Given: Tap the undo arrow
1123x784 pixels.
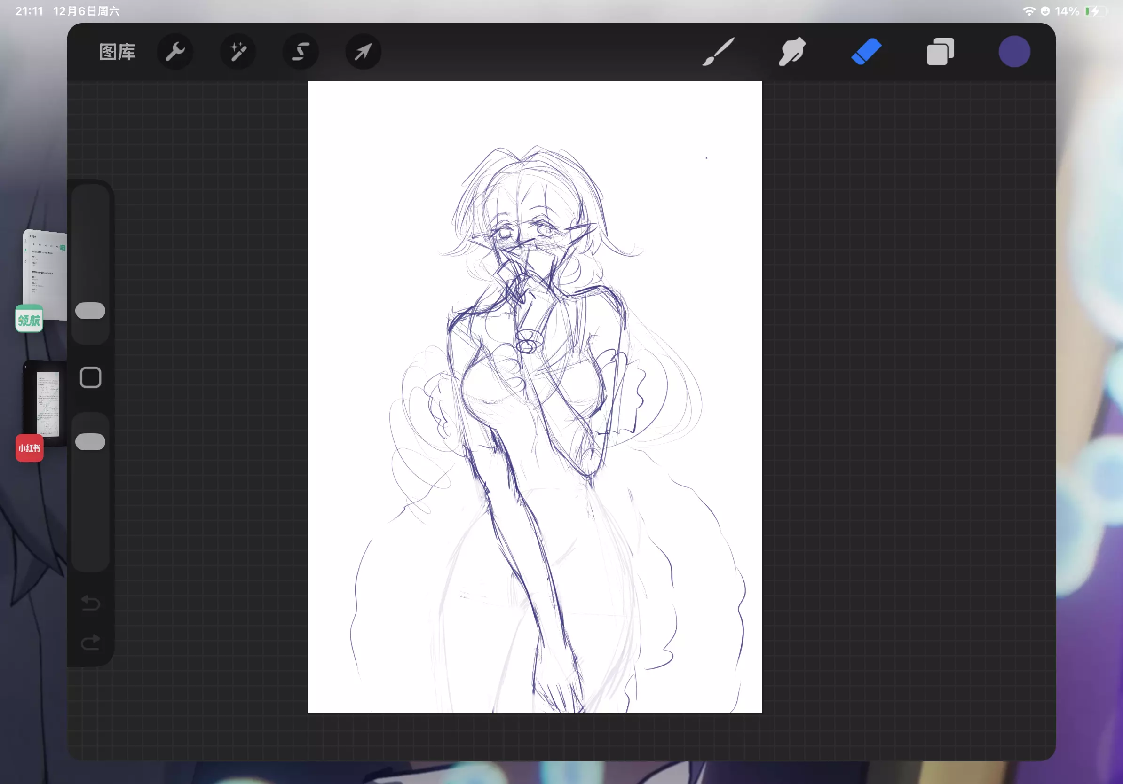Looking at the screenshot, I should [90, 603].
